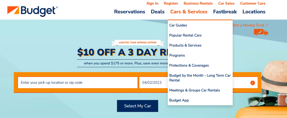
Task: Click the Sign In link
Action: click(152, 3)
